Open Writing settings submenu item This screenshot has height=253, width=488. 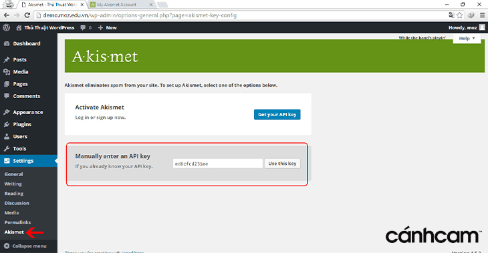click(13, 184)
